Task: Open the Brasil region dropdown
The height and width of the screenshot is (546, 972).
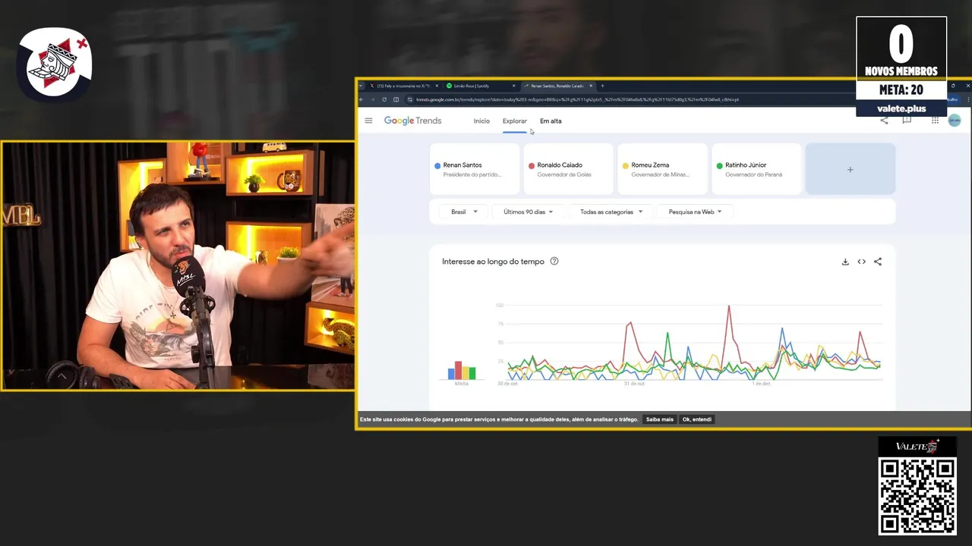Action: [x=464, y=212]
